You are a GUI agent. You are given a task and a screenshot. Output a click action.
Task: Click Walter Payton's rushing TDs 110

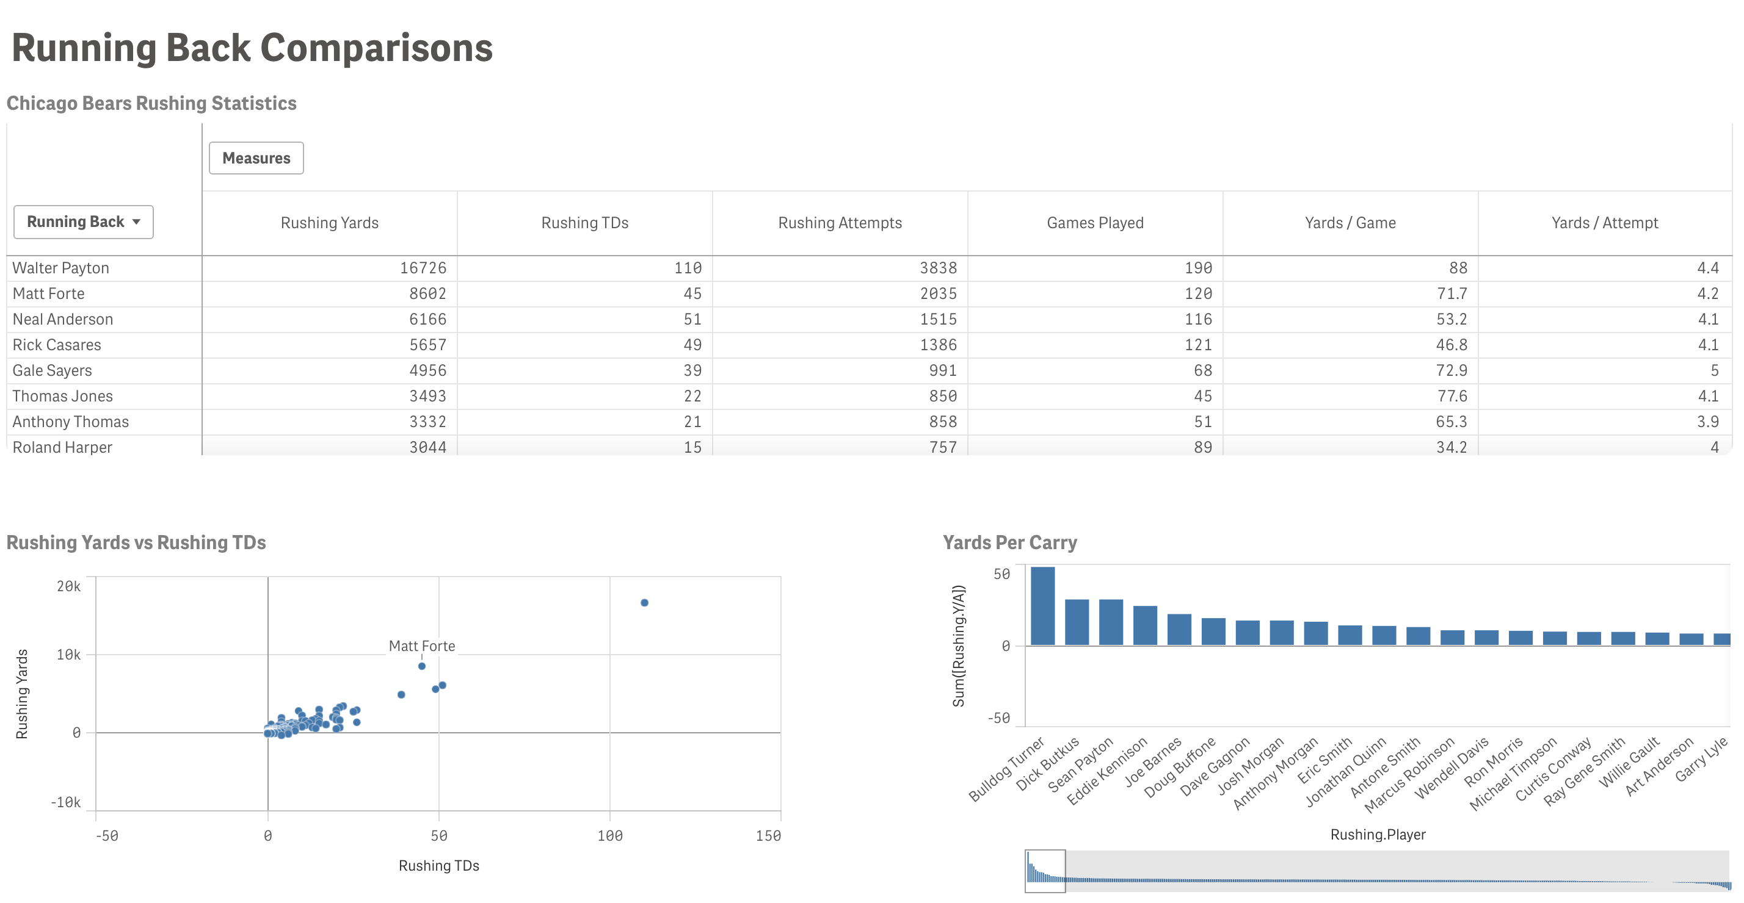click(x=688, y=268)
